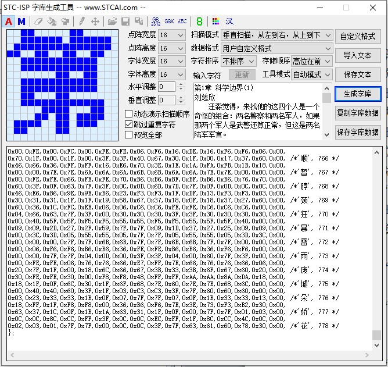Decrease 水平调整 value with down arrow
The width and height of the screenshot is (388, 367).
pyautogui.click(x=181, y=89)
